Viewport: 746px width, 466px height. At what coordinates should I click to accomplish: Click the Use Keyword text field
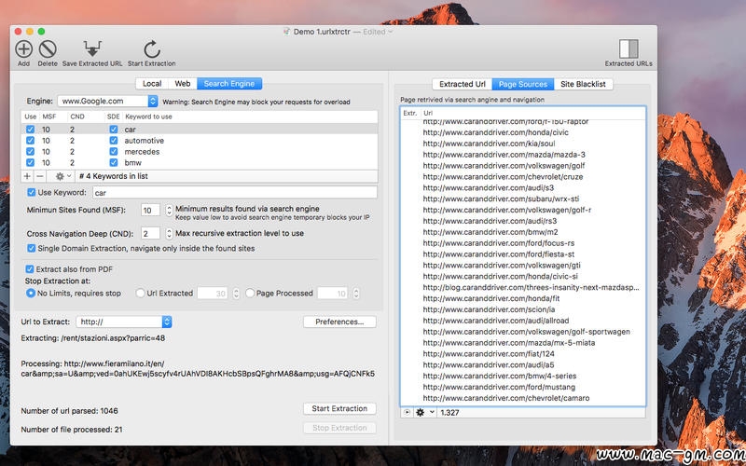[235, 193]
